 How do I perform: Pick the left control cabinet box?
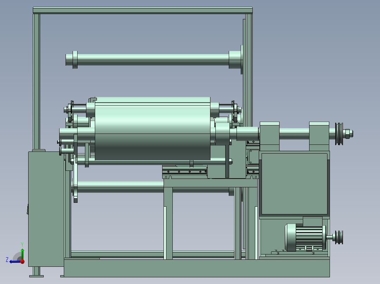pyautogui.click(x=46, y=209)
